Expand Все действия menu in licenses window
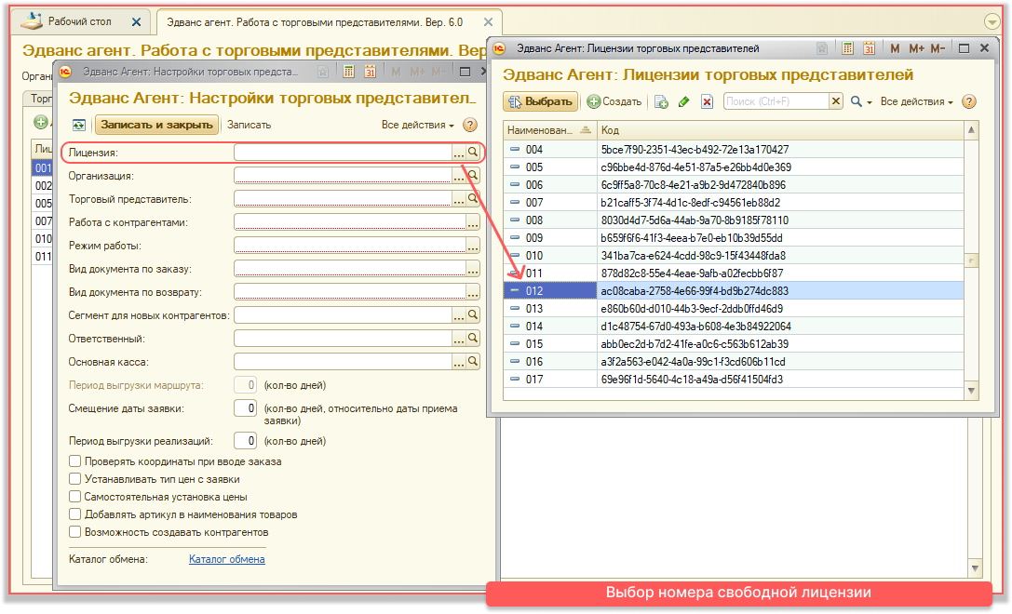The width and height of the screenshot is (1012, 614). pos(916,101)
